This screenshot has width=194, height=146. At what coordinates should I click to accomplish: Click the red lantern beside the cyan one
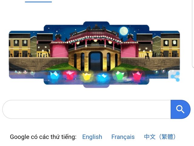tap(69, 75)
